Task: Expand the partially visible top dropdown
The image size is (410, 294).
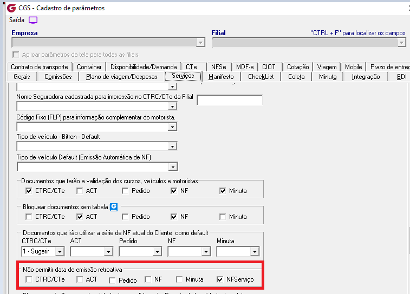Action: coord(172,86)
